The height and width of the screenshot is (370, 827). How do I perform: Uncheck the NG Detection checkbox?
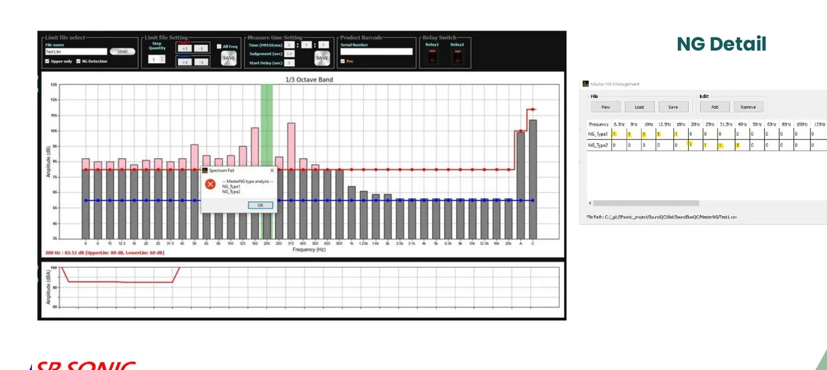(x=79, y=61)
